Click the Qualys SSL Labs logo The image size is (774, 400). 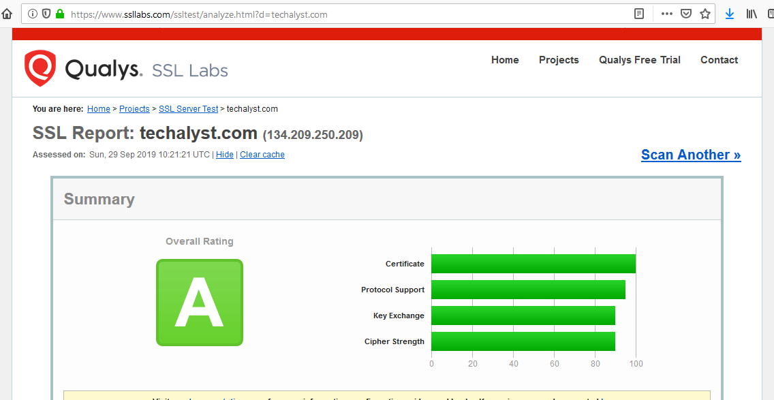(x=126, y=69)
